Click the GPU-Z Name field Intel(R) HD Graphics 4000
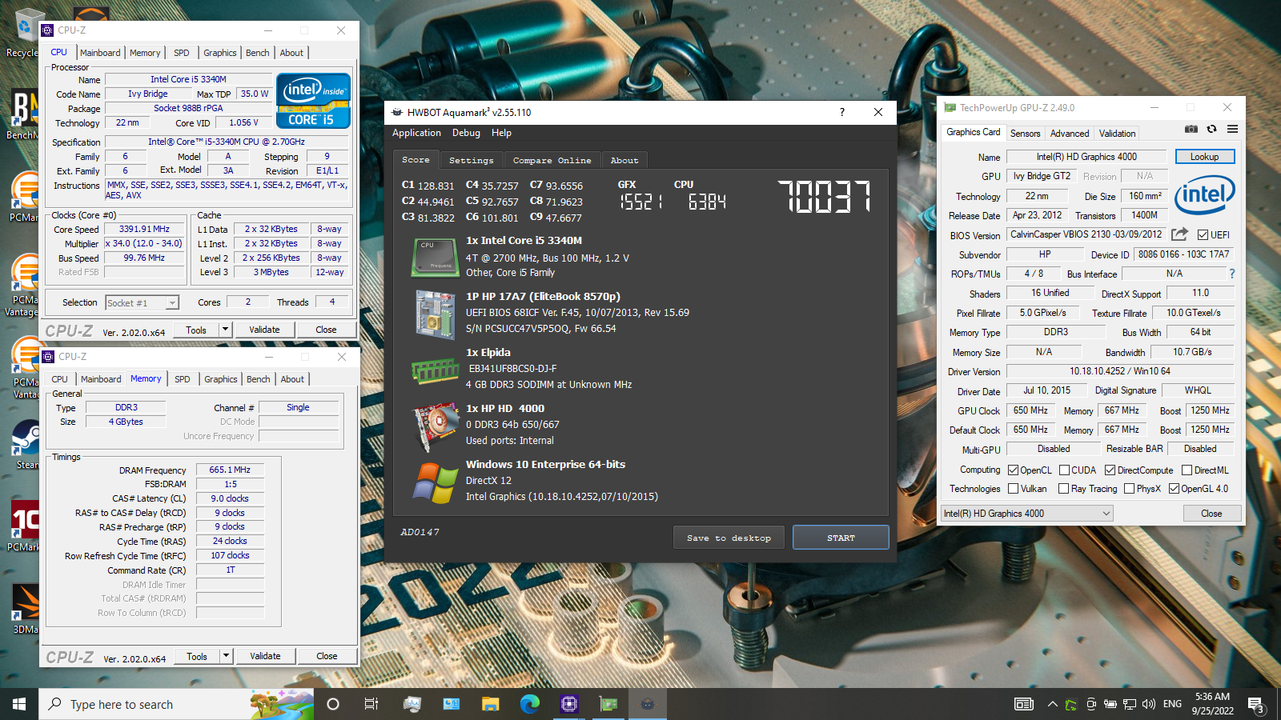1281x720 pixels. coord(1086,157)
